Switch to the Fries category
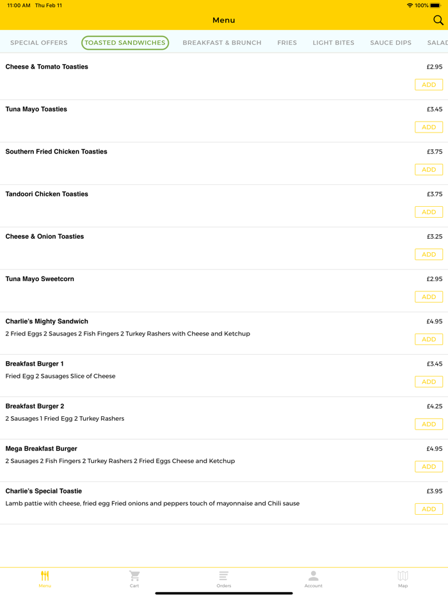Screen dimensions: 448x598 [x=287, y=43]
